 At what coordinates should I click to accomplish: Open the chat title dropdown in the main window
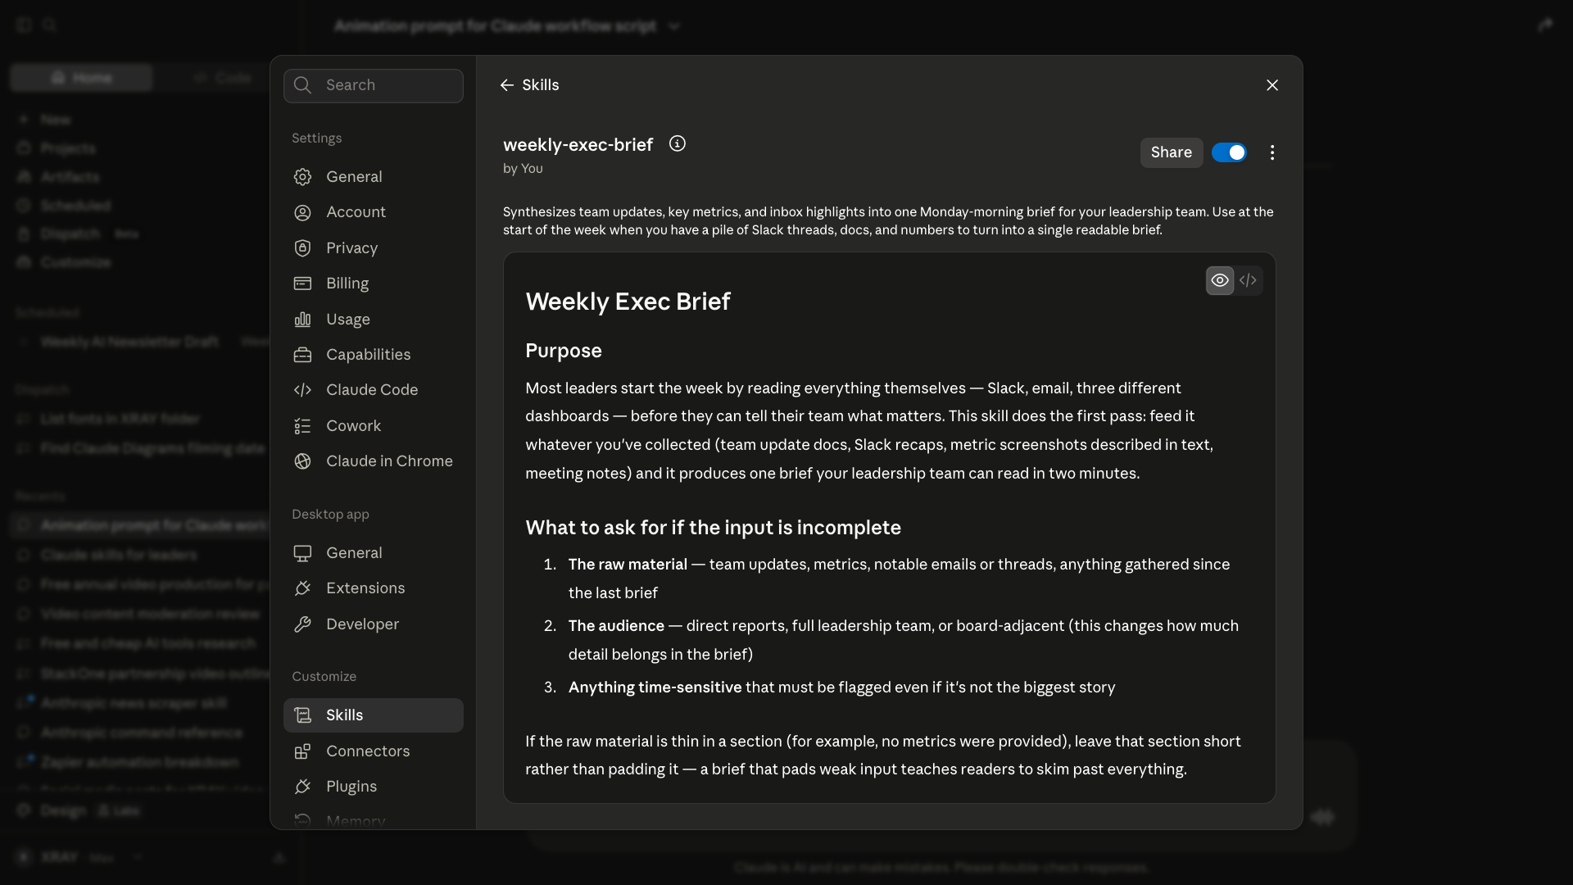tap(673, 26)
